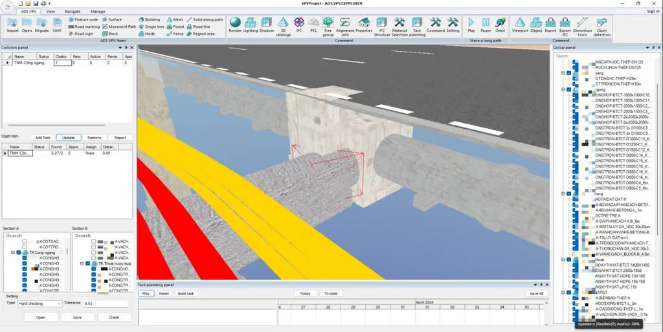Check X-COTDAG checkbox in Section A
This screenshot has width=663, height=332.
25,241
